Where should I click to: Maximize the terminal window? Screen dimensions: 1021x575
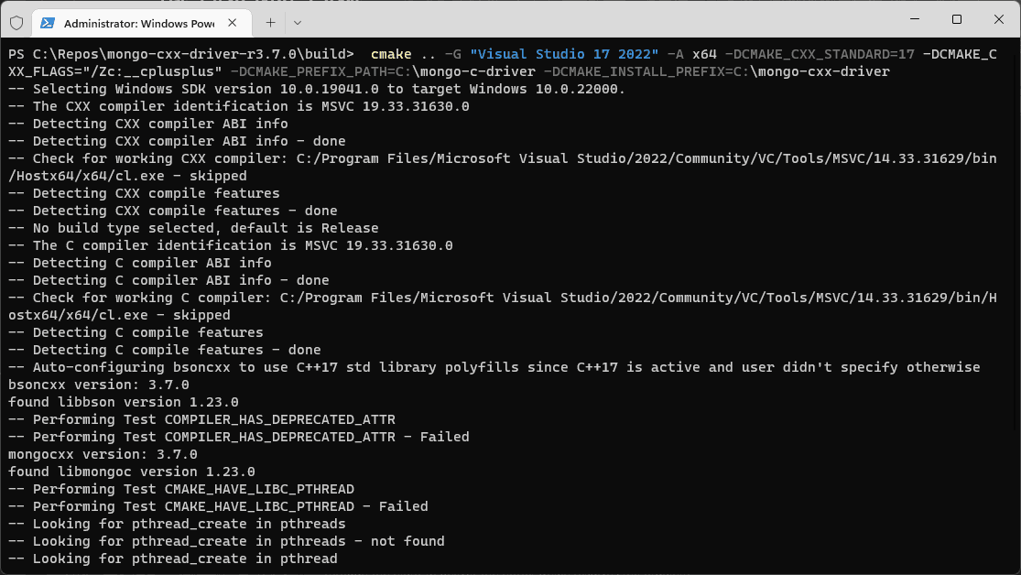[x=956, y=20]
